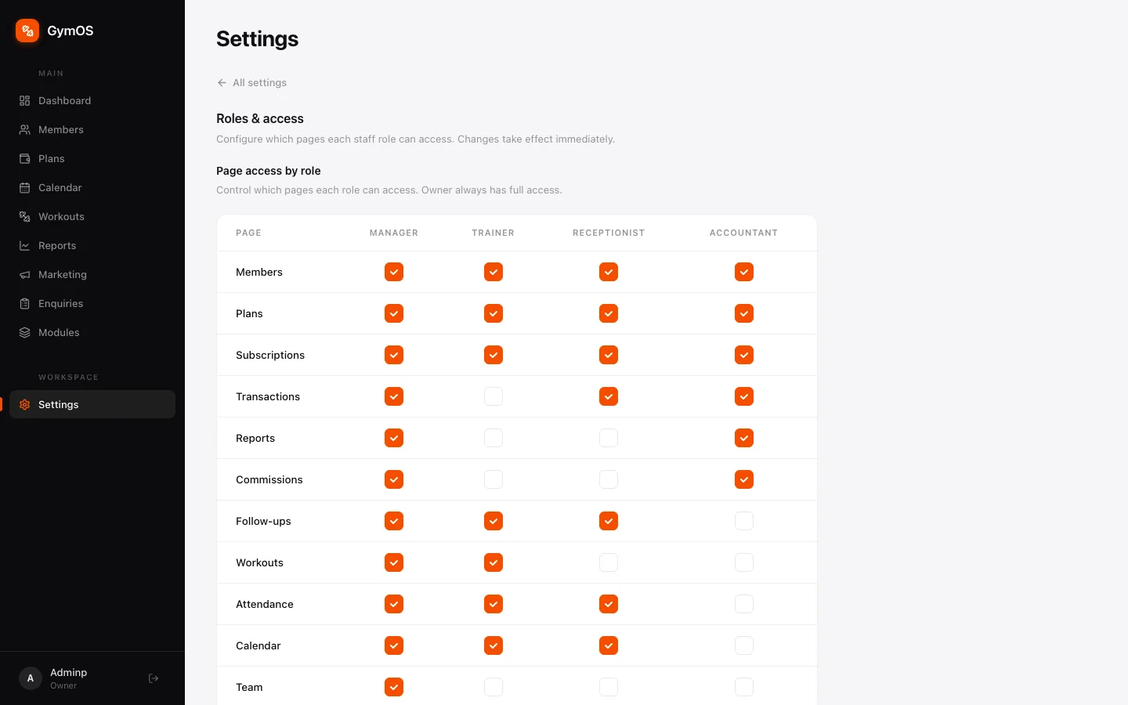
Task: Open Marketing megaphone icon
Action: point(25,275)
